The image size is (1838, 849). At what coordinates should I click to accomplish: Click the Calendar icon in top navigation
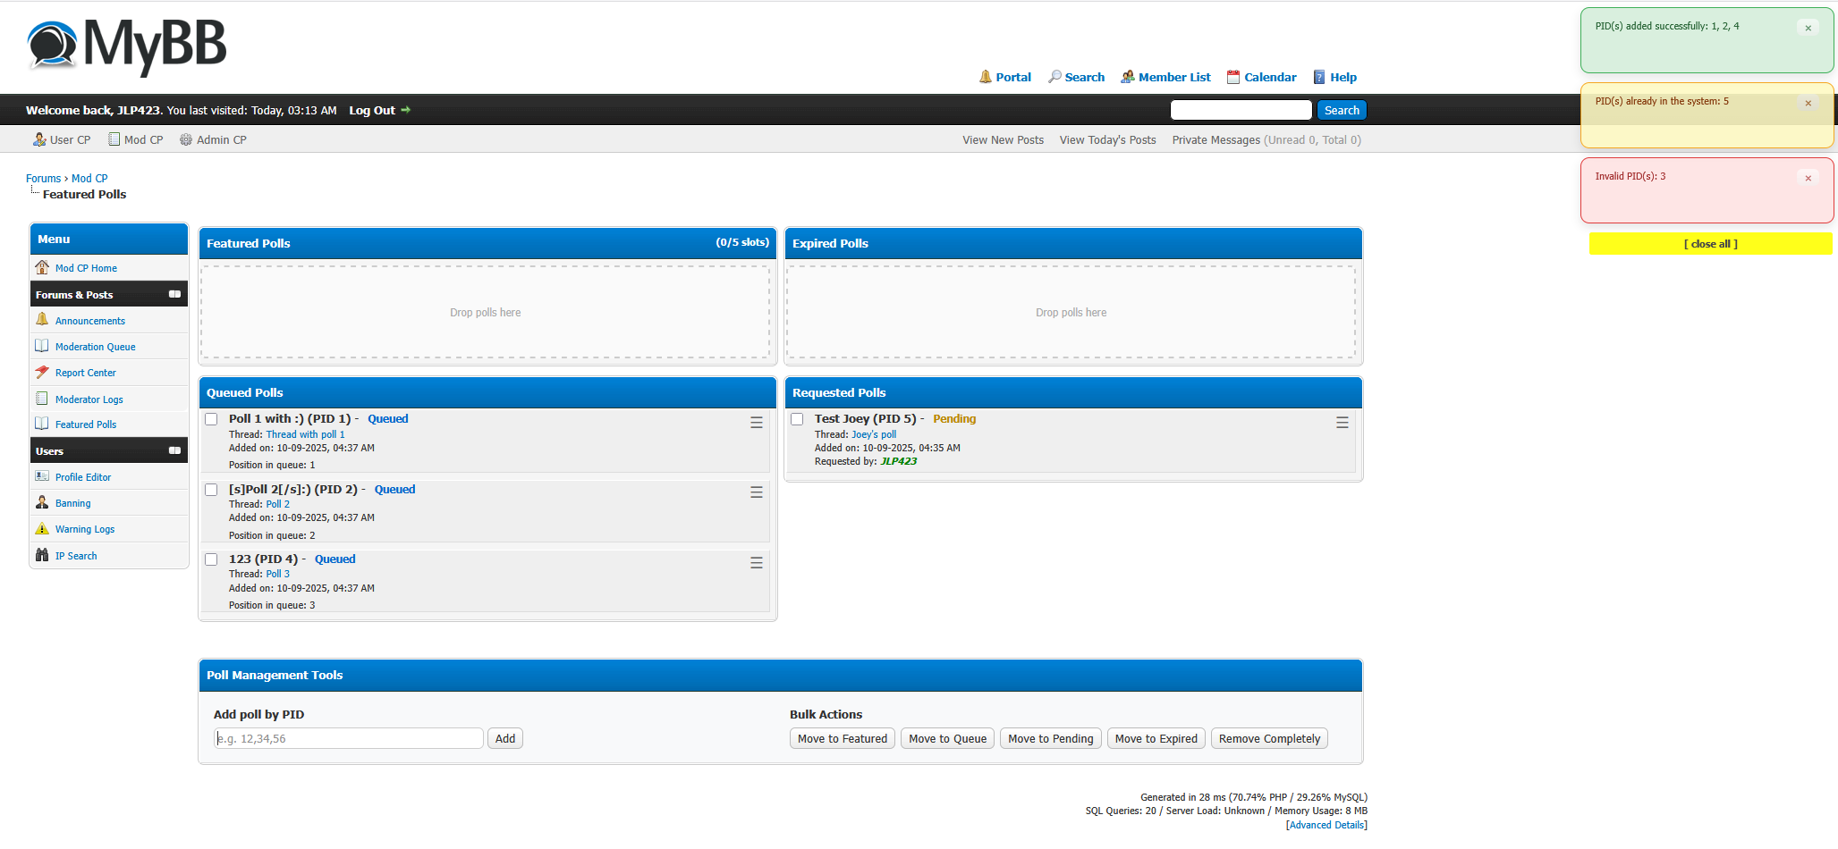[x=1233, y=77]
